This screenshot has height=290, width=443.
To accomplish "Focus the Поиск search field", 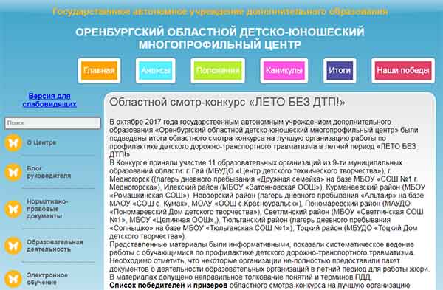I will [x=52, y=123].
